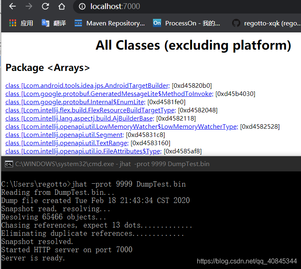Open the 应用 apps grid bookmark
This screenshot has width=301, height=269.
point(21,23)
